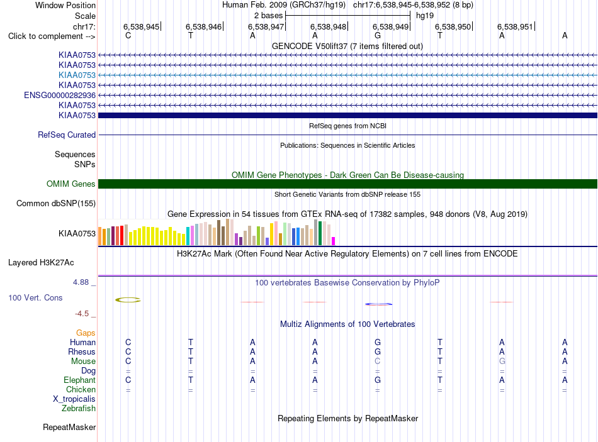Open Repeating Elements by RepeatMasker title
The width and height of the screenshot is (598, 442).
[347, 418]
